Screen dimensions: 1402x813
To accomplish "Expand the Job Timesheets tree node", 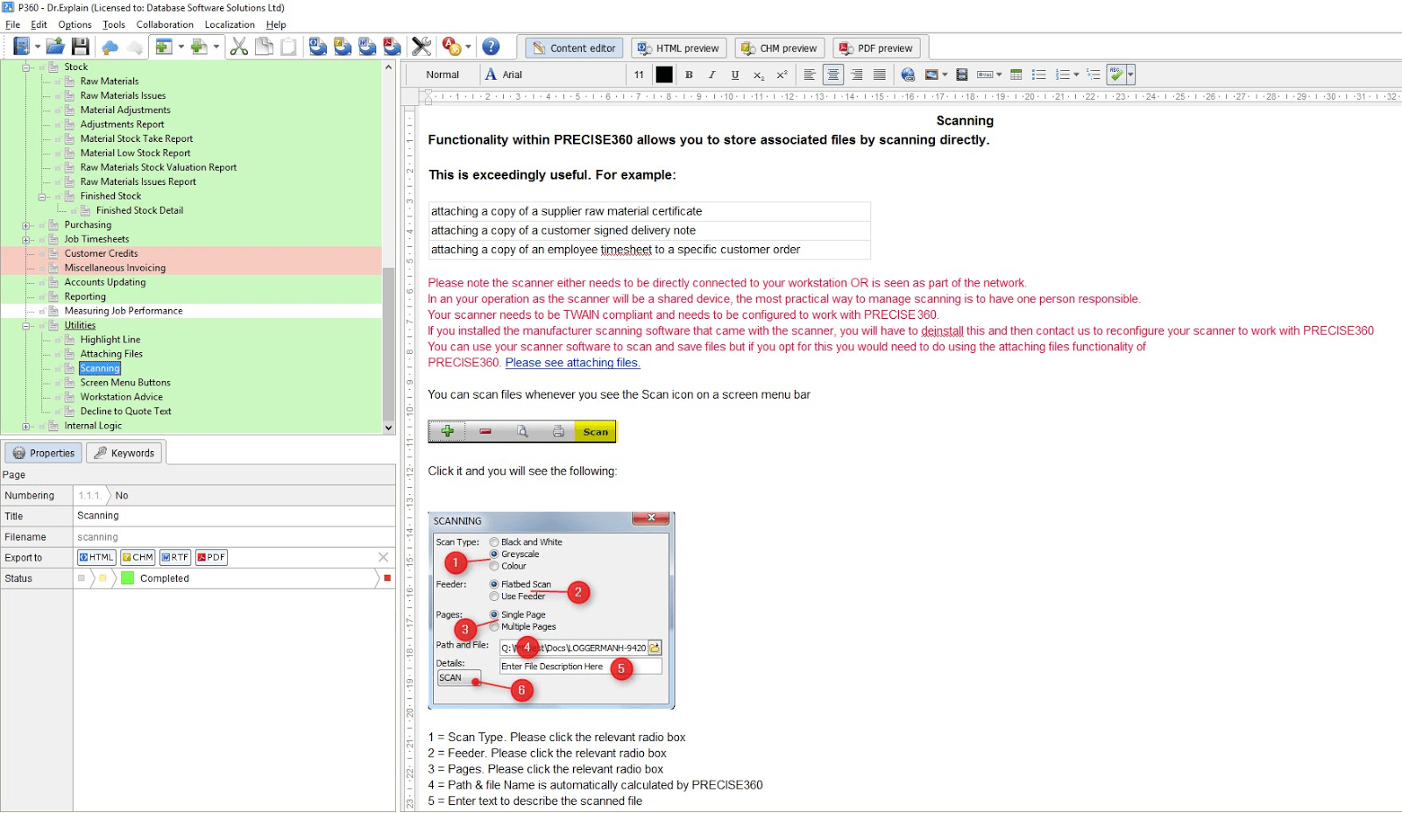I will (26, 240).
